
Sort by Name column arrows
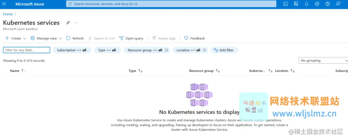pyautogui.click(x=23, y=71)
